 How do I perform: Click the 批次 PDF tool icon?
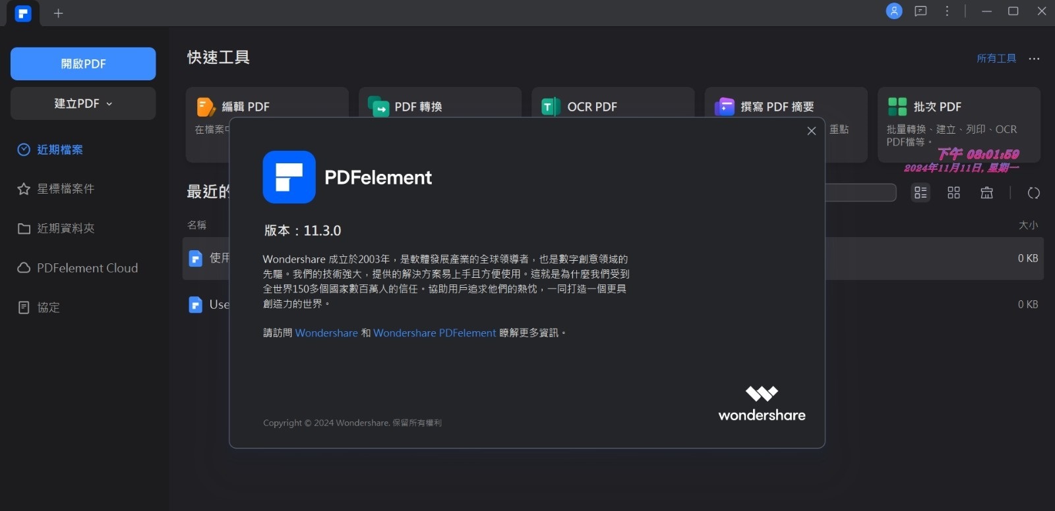(x=897, y=107)
